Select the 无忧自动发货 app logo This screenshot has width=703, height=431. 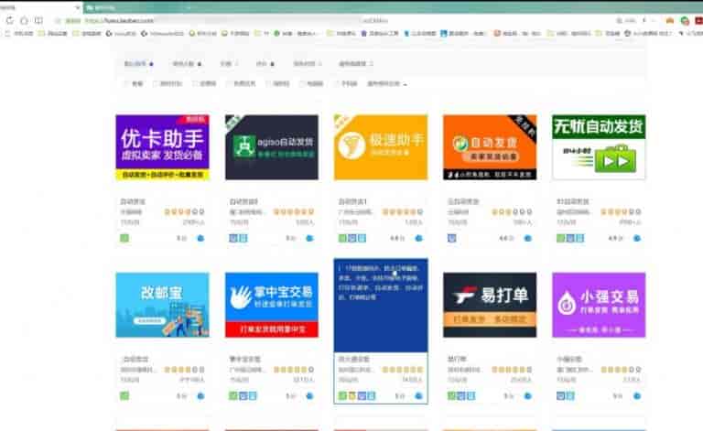(598, 147)
